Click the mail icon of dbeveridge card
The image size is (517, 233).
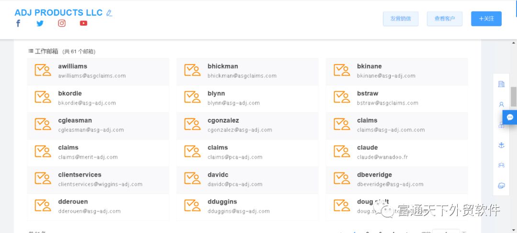pyautogui.click(x=342, y=179)
